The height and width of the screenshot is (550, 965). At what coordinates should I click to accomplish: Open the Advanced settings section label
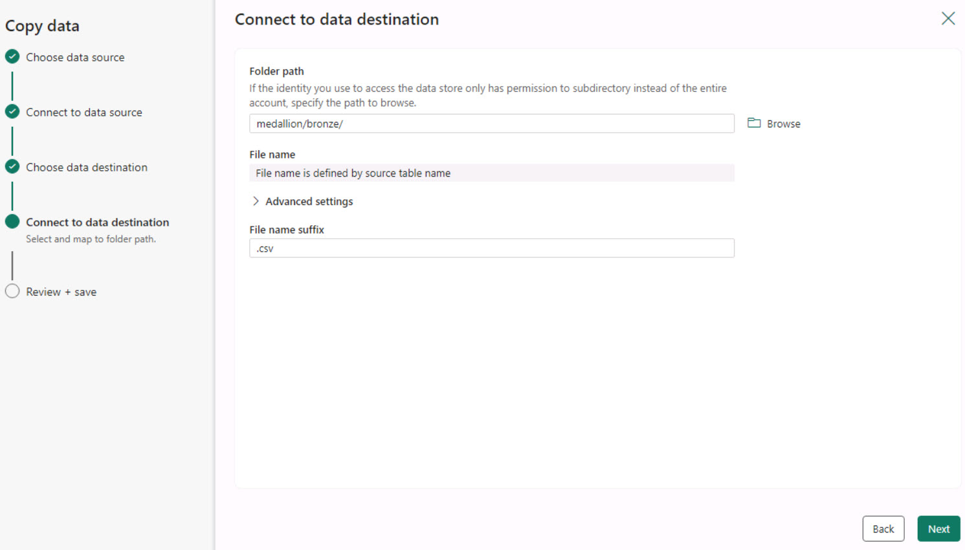click(x=309, y=201)
